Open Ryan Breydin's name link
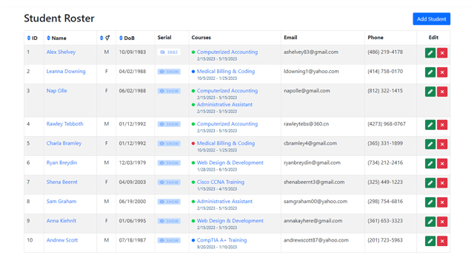Image resolution: width=474 pixels, height=266 pixels. point(61,163)
